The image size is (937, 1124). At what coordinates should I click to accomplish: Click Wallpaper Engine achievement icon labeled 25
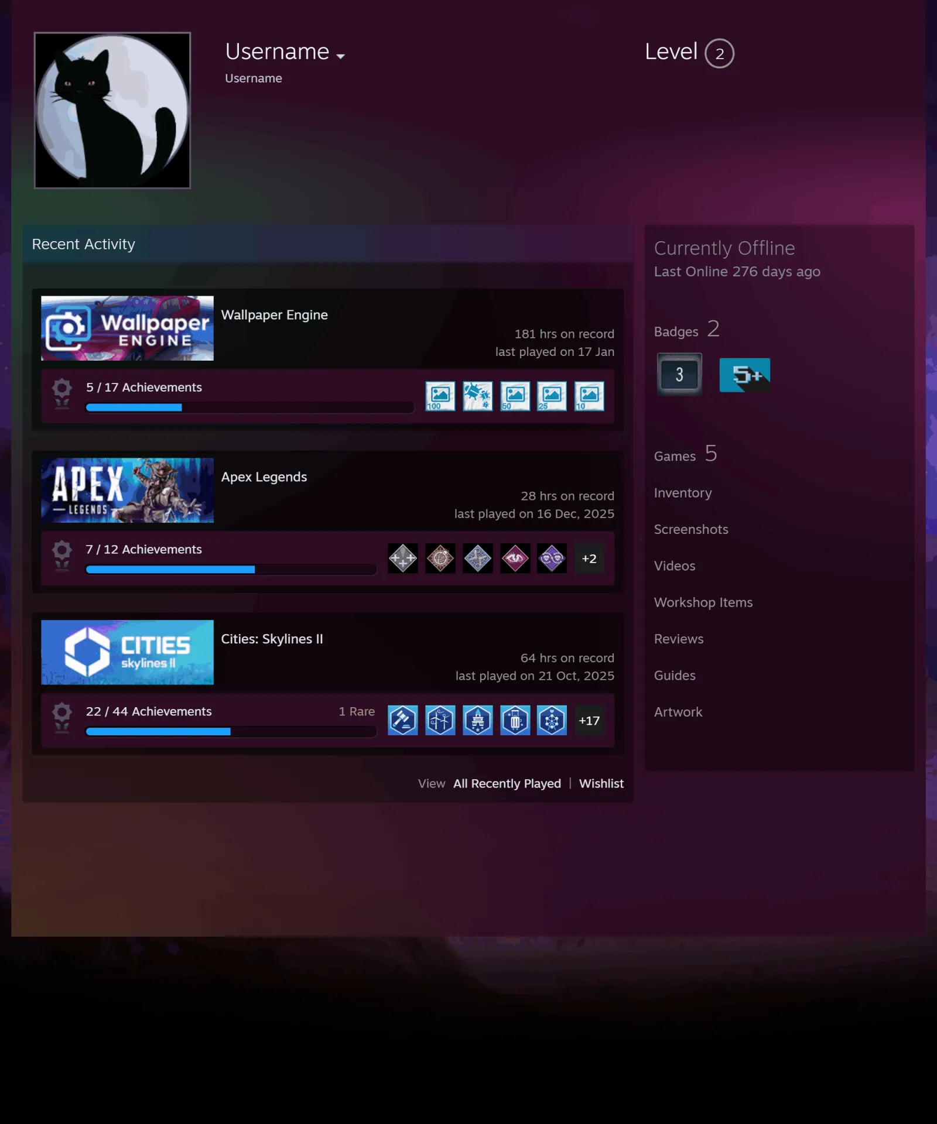pyautogui.click(x=552, y=396)
